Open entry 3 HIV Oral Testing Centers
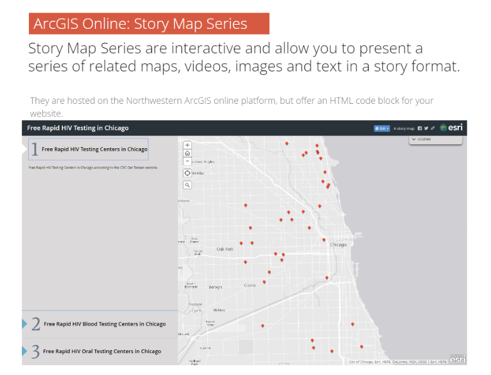 click(100, 351)
